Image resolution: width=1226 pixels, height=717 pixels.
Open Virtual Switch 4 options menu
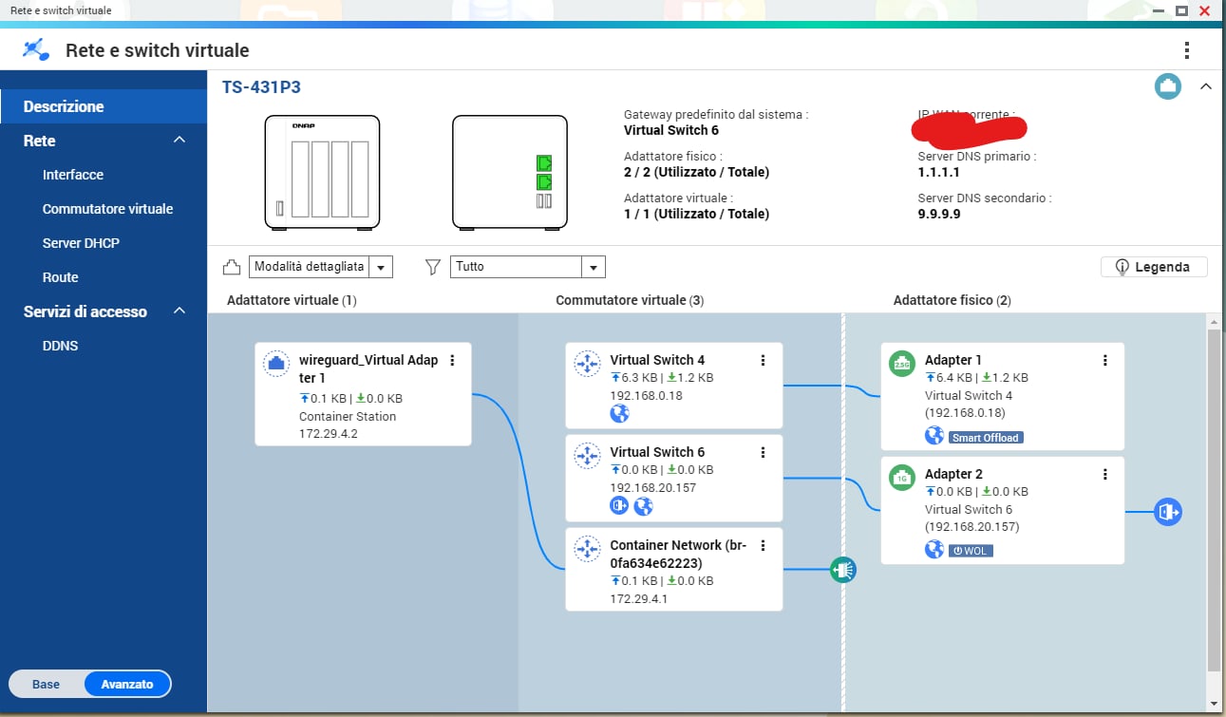coord(763,360)
